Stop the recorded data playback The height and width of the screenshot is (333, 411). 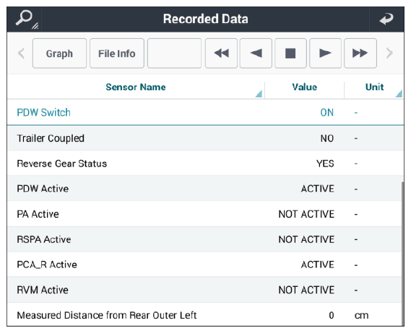tap(290, 53)
